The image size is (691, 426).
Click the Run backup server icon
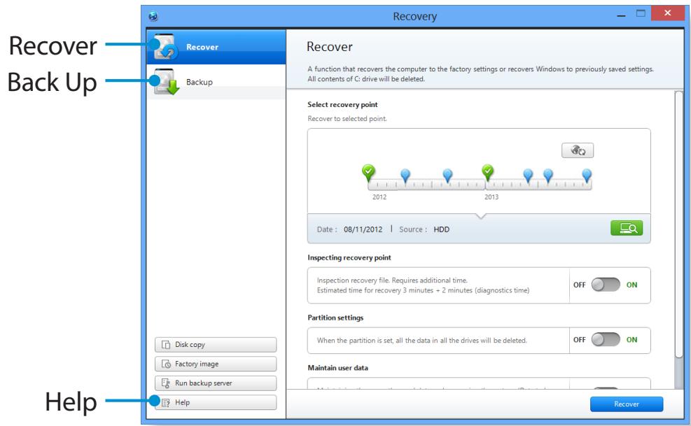(166, 383)
